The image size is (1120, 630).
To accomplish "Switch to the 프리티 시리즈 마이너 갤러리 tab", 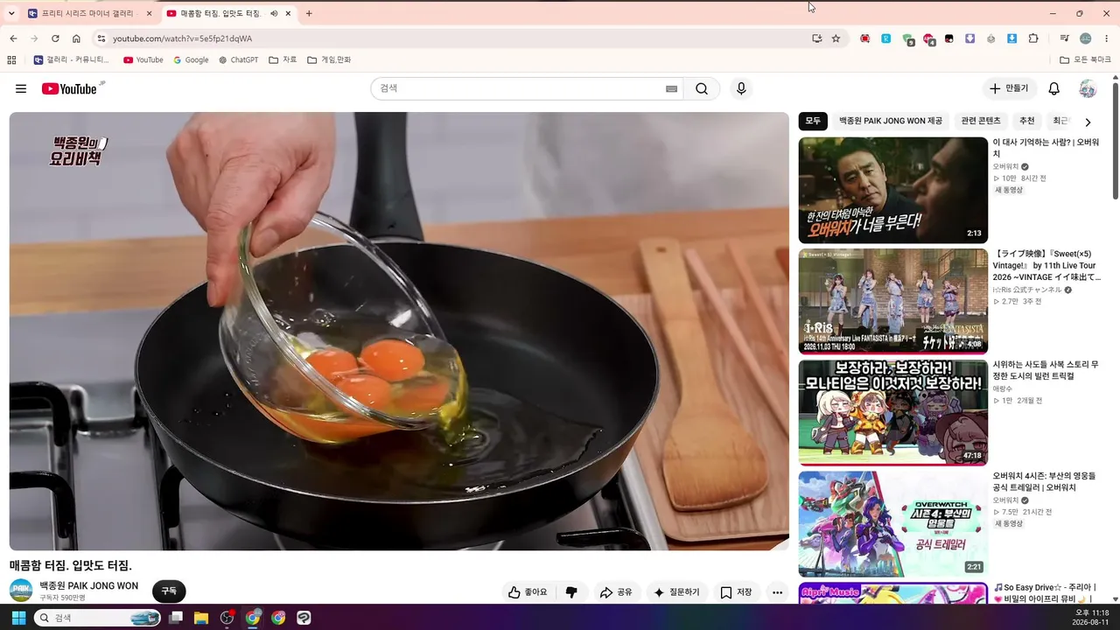I will coord(90,13).
